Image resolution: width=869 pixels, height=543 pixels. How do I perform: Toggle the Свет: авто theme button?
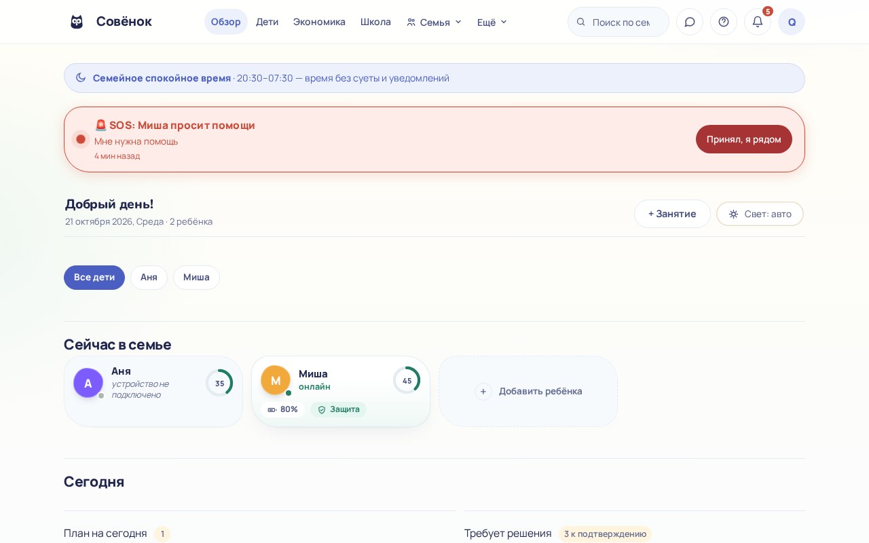click(x=760, y=214)
